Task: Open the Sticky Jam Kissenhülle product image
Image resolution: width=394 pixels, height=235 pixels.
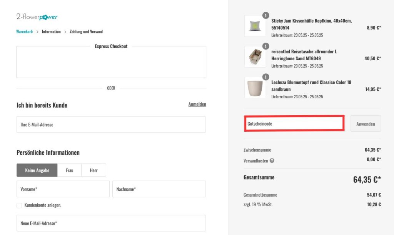Action: click(255, 26)
